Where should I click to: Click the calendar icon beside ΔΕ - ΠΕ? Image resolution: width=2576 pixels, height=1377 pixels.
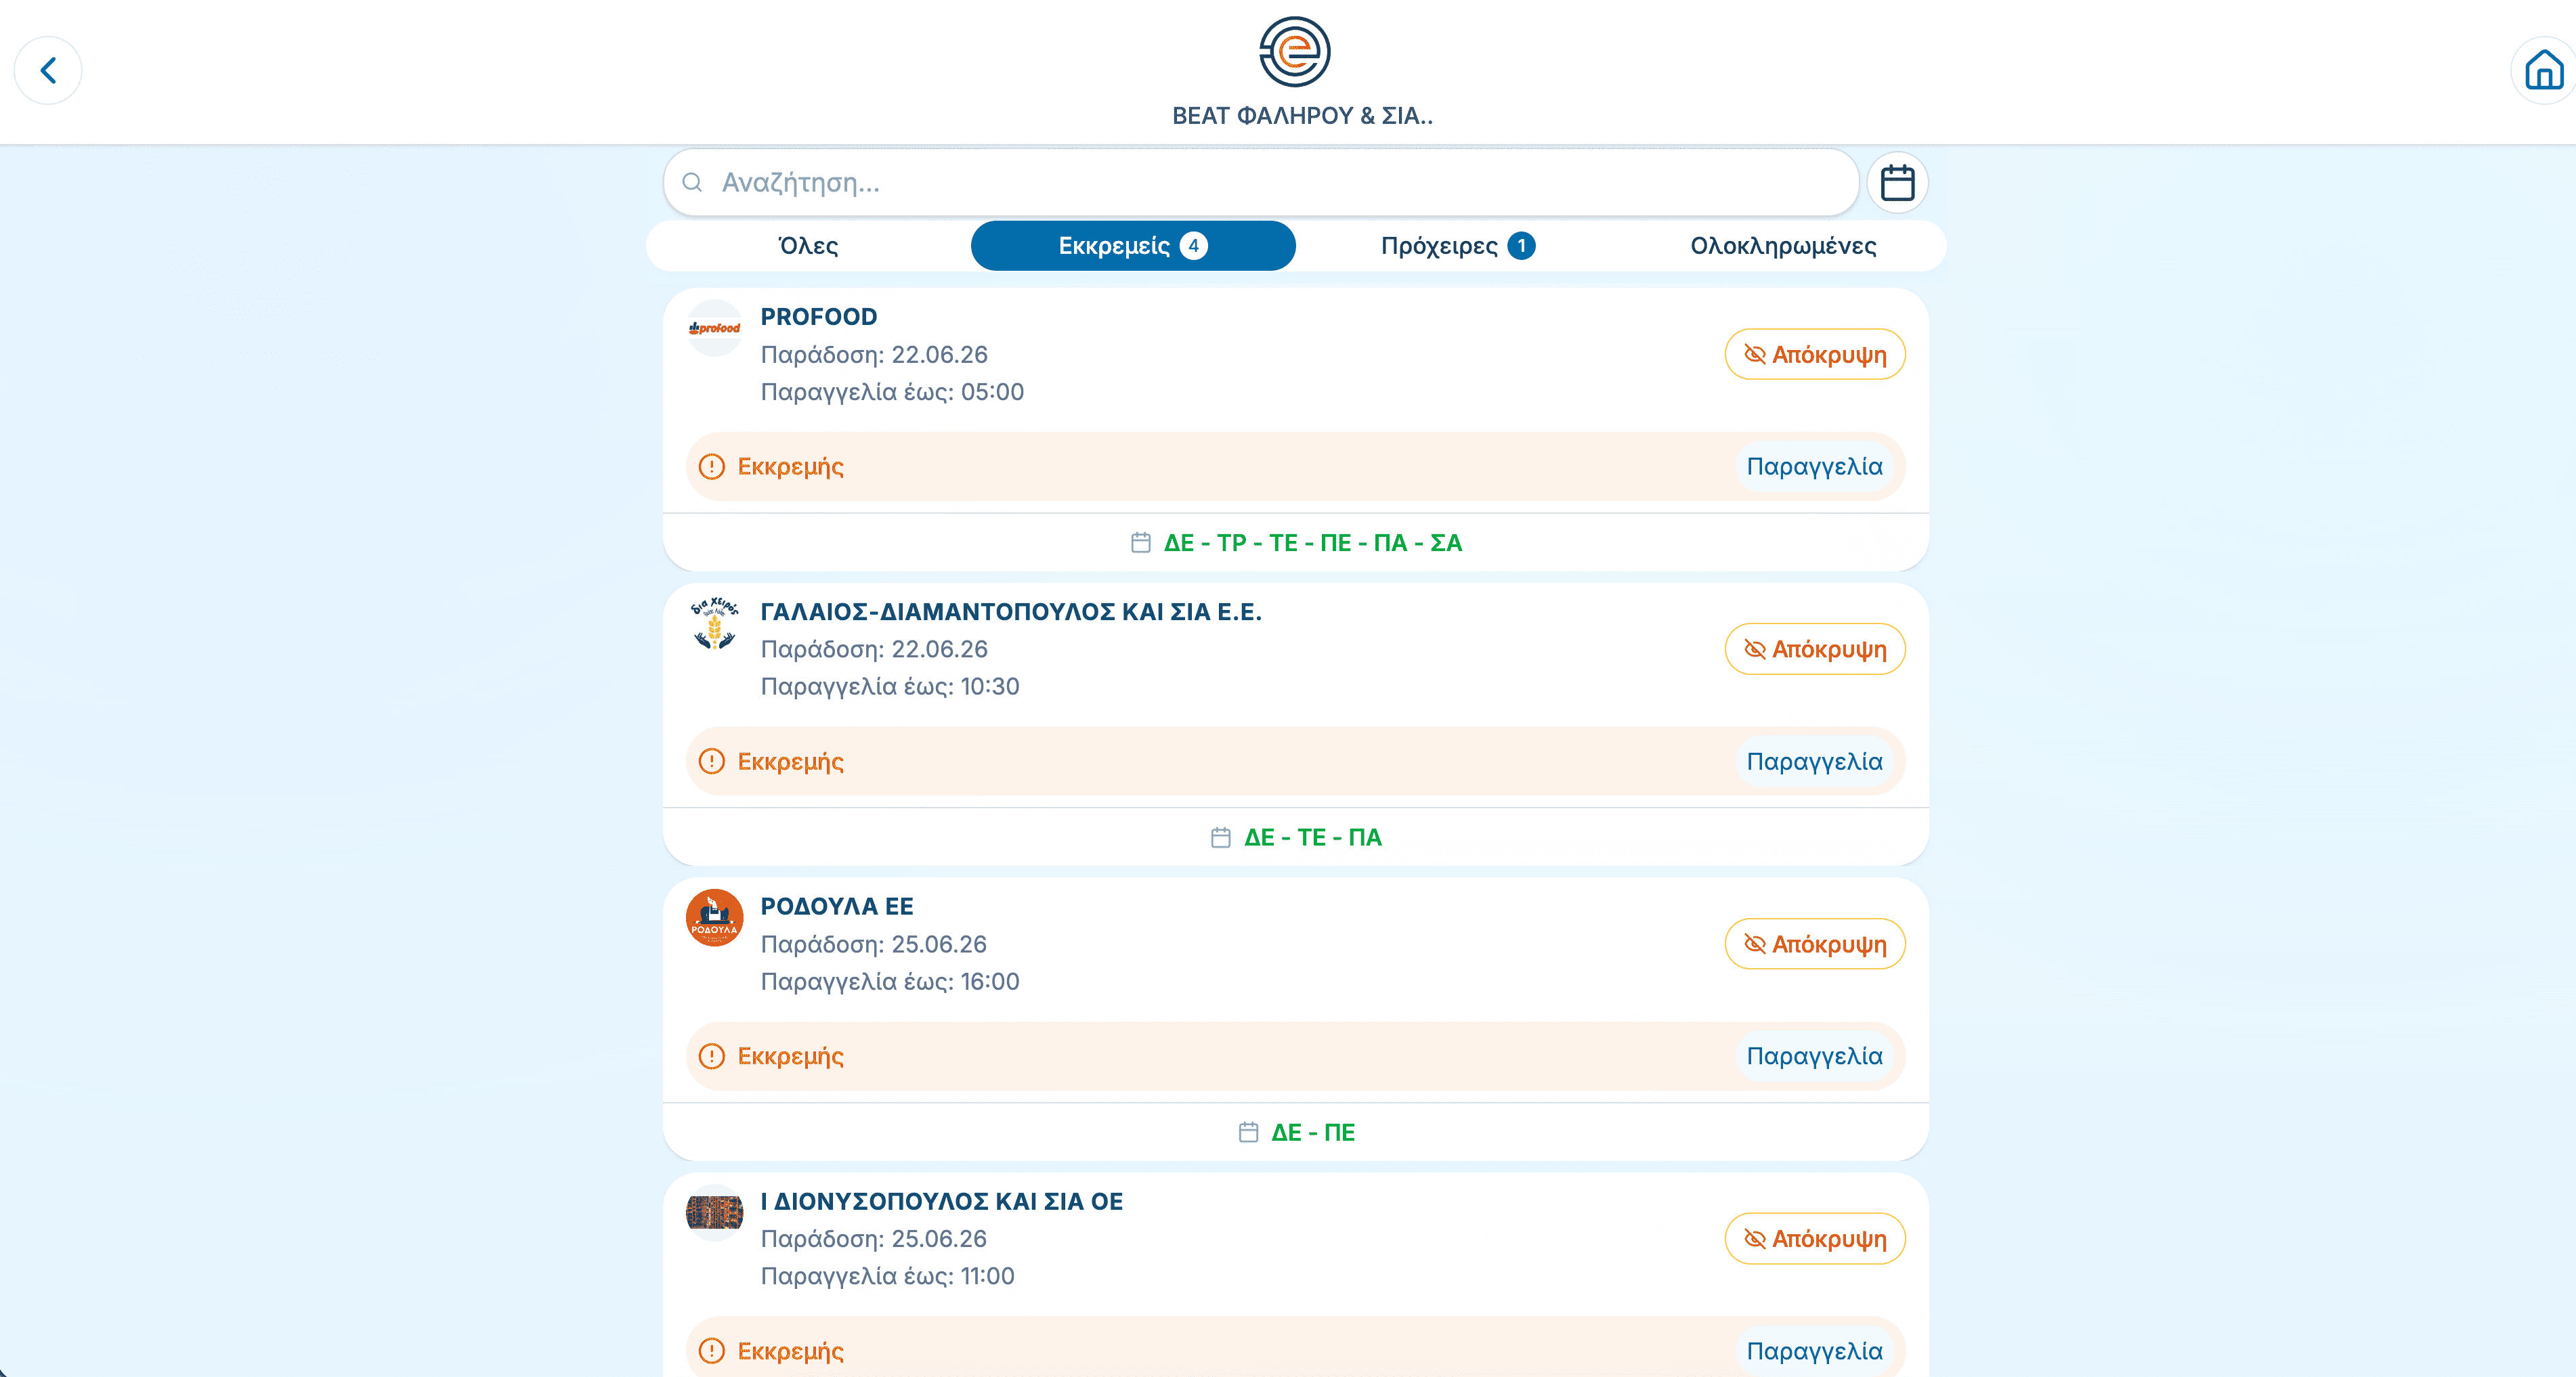click(1248, 1133)
